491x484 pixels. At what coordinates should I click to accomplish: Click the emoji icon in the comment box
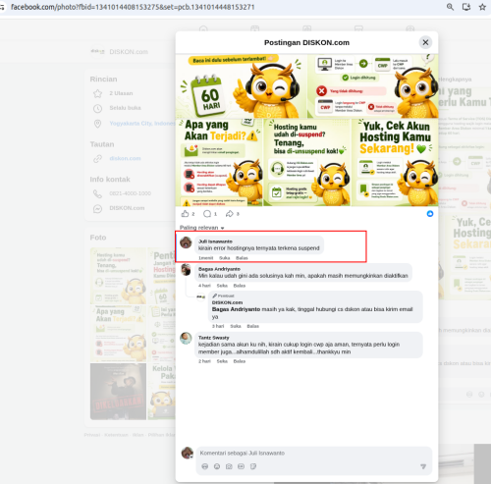coord(217,466)
